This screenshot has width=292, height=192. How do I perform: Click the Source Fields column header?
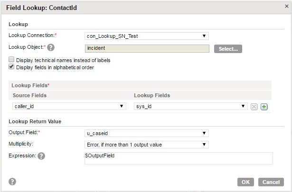pyautogui.click(x=29, y=95)
